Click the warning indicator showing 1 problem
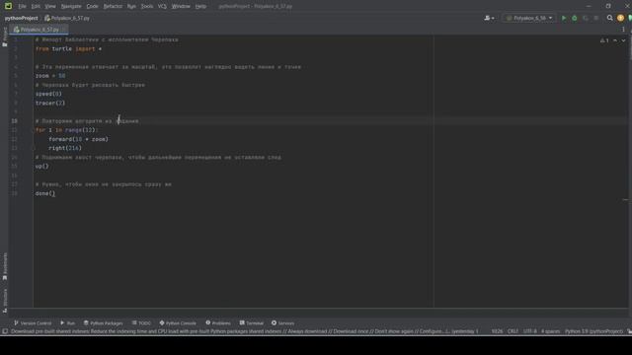 pos(604,40)
